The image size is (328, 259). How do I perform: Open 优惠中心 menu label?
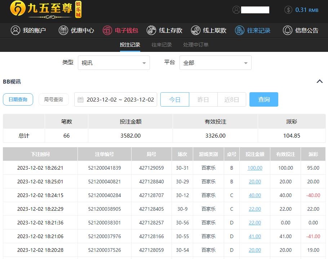click(83, 31)
